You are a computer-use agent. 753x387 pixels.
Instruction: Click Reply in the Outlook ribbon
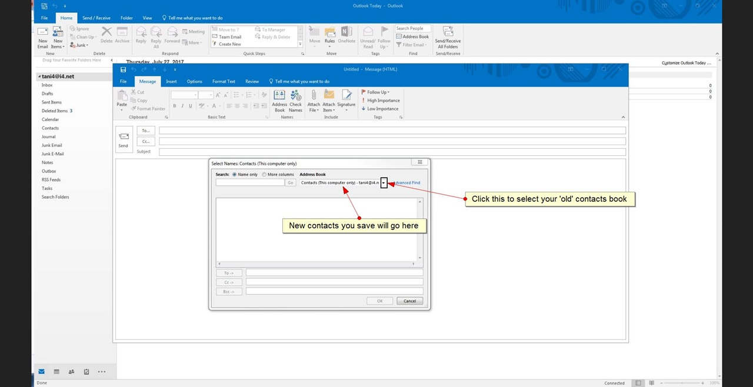pyautogui.click(x=141, y=35)
